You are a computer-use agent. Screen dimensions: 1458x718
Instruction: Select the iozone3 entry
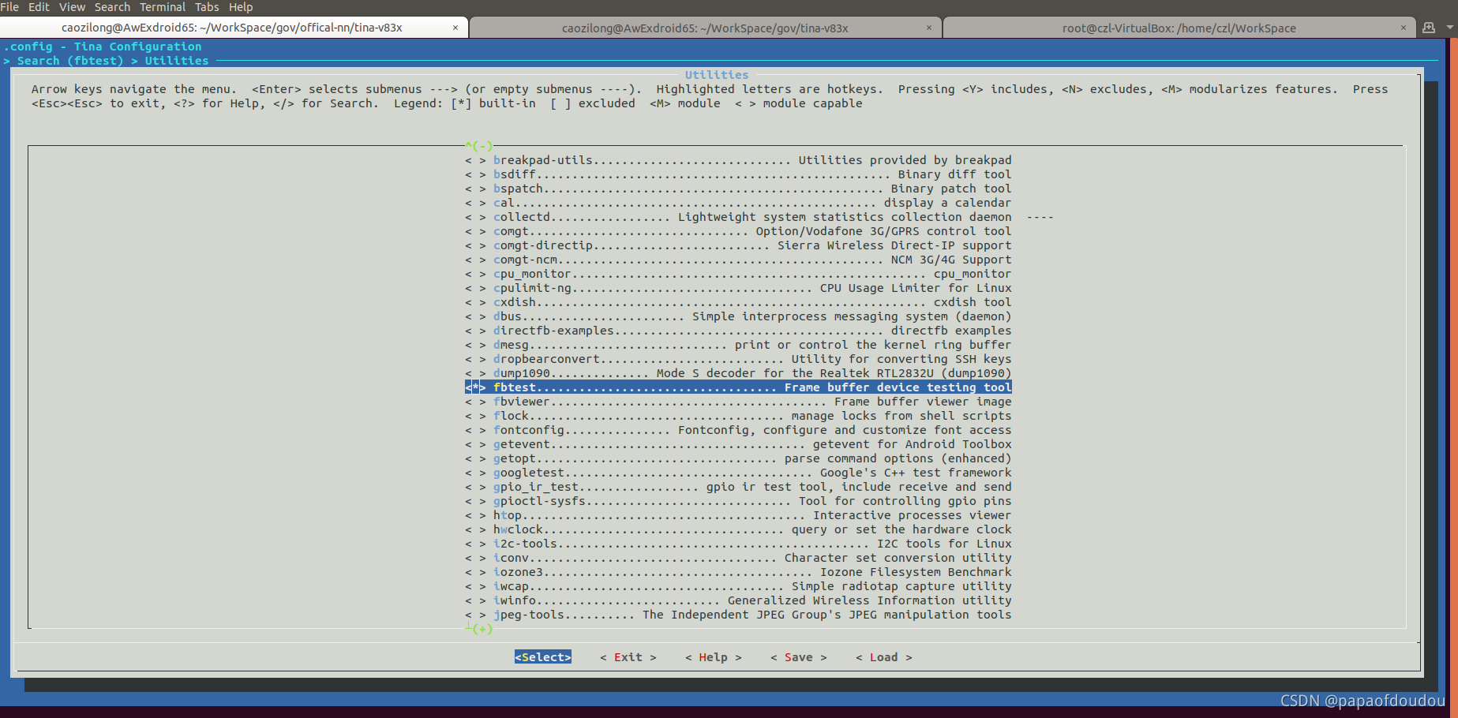pos(738,572)
